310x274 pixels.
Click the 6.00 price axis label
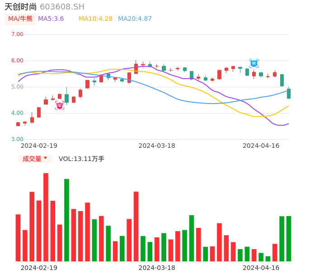pyautogui.click(x=17, y=61)
